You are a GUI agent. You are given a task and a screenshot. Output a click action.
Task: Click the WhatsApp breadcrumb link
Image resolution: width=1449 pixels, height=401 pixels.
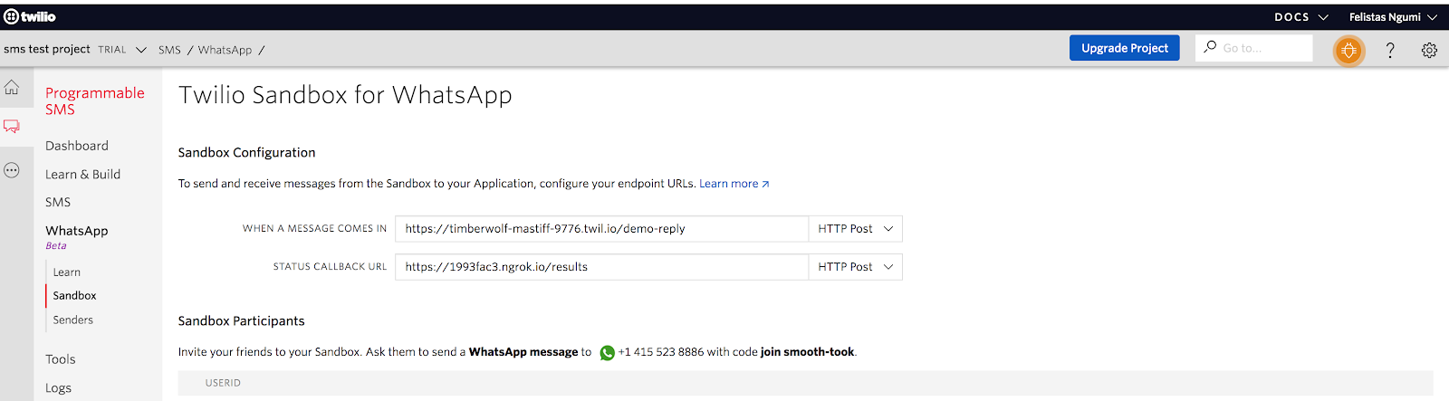click(225, 50)
